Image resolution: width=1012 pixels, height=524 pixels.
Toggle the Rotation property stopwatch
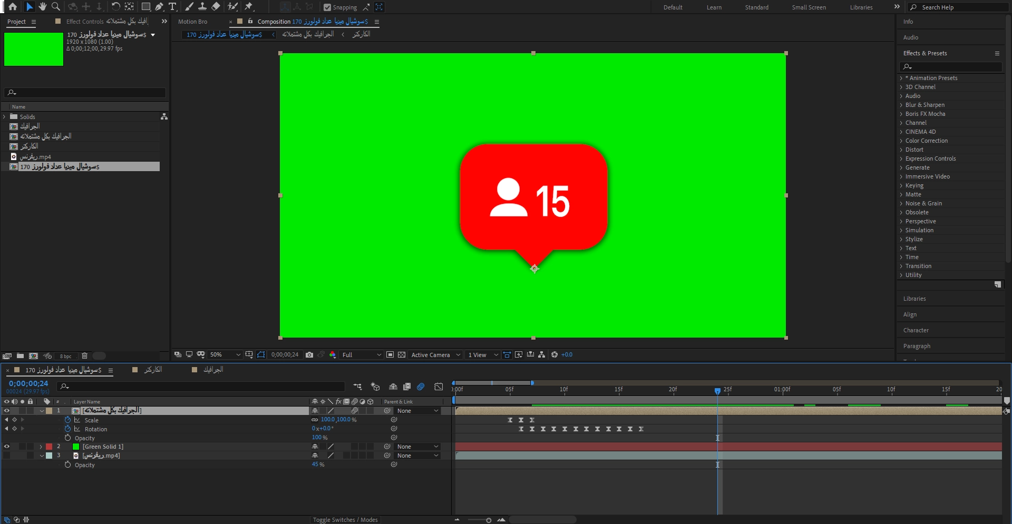67,429
